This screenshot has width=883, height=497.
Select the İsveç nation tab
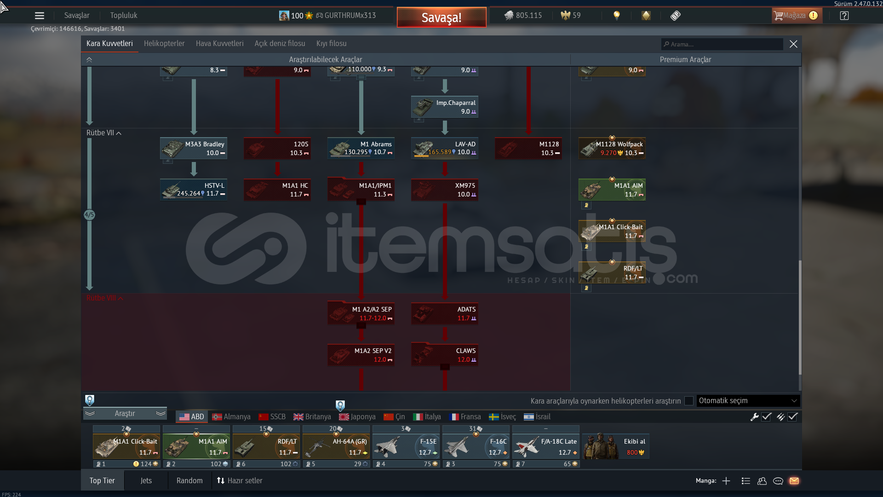(502, 417)
